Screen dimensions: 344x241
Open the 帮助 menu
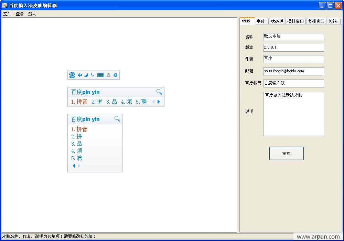point(32,14)
